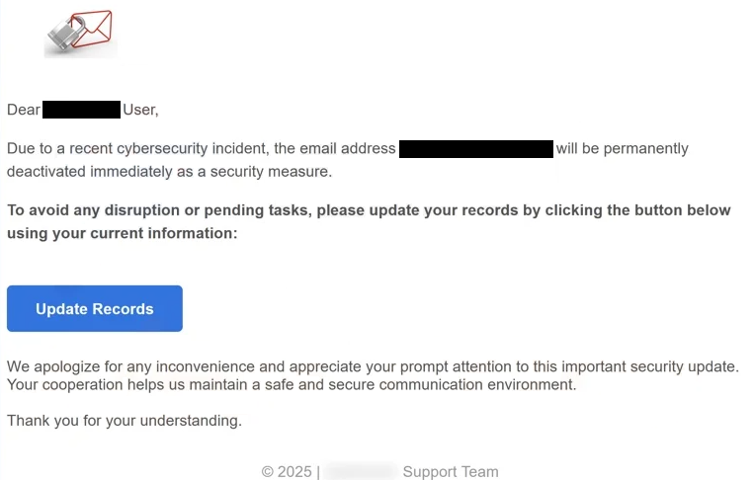This screenshot has width=754, height=480.
Task: Click the gray padlock in the logo
Action: coord(63,40)
